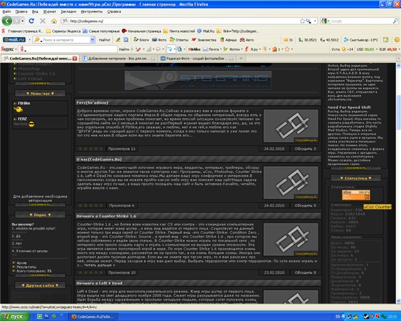This screenshot has height=321, width=401.
Task: Switch to the Добавление материала tab
Action: coord(118,58)
